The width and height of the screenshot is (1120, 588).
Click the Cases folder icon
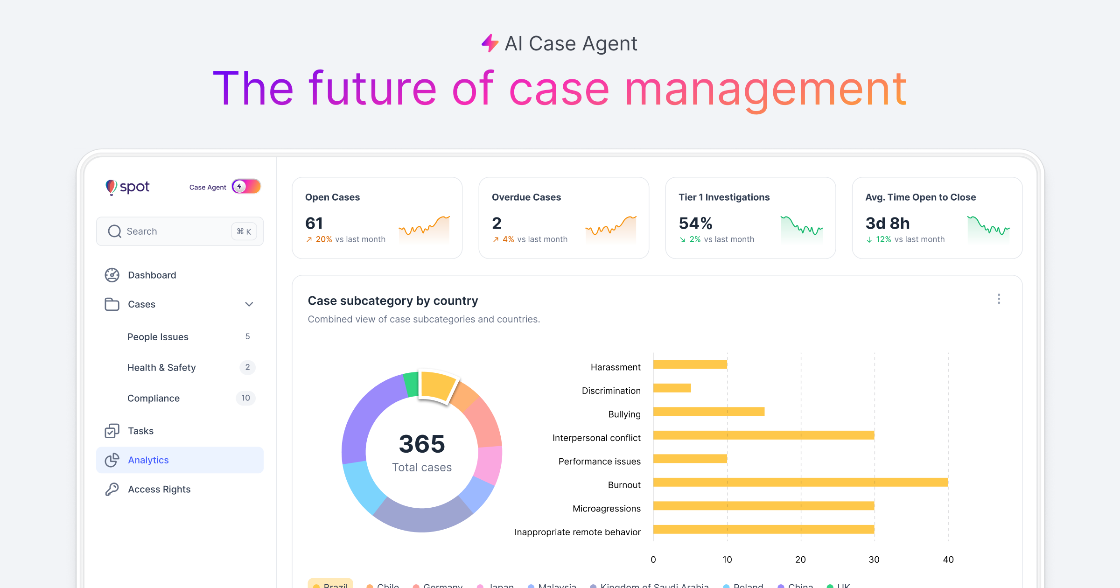112,304
